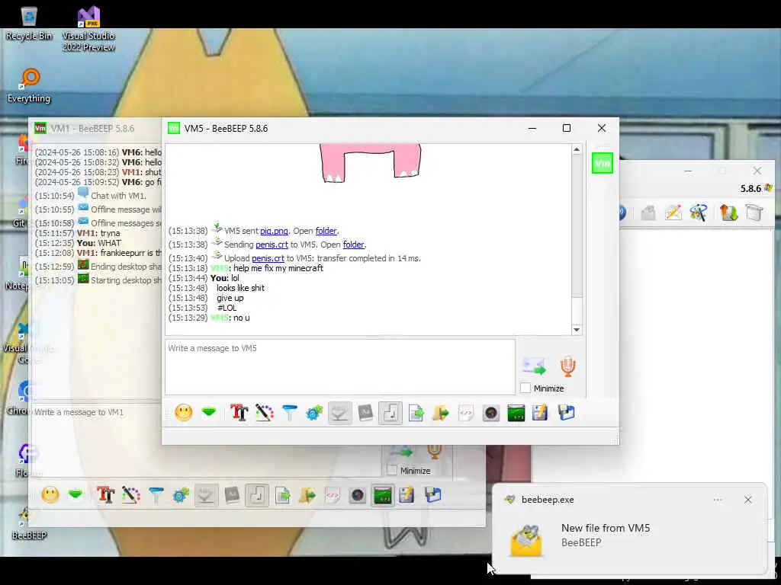Click pencil edit icon in rear BeeBEEP window
781x585 pixels.
pyautogui.click(x=673, y=213)
